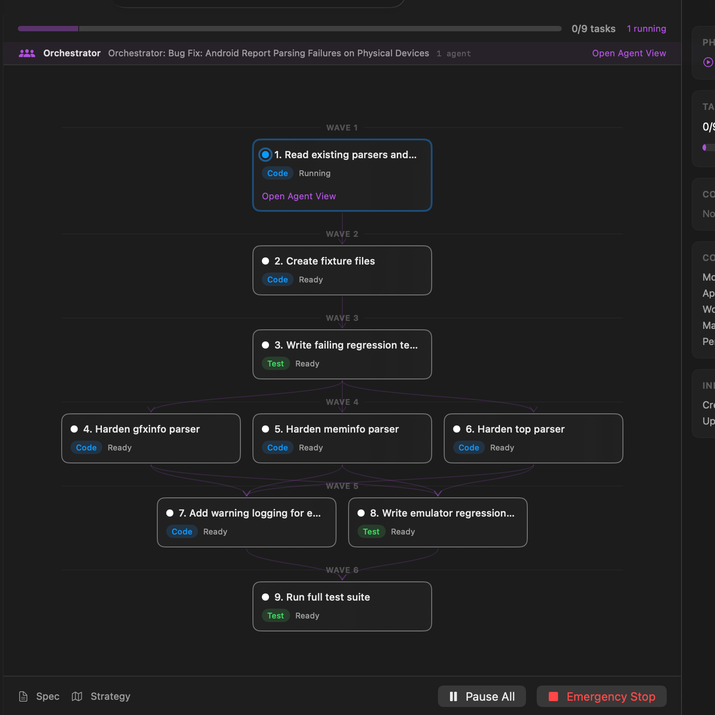Viewport: 715px width, 715px height.
Task: Select the 2. Create fixture files card
Action: [x=342, y=270]
